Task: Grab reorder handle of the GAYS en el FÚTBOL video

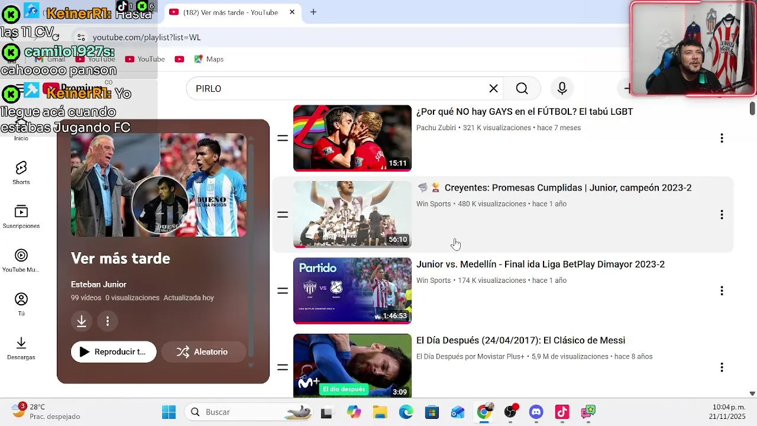Action: [x=283, y=138]
